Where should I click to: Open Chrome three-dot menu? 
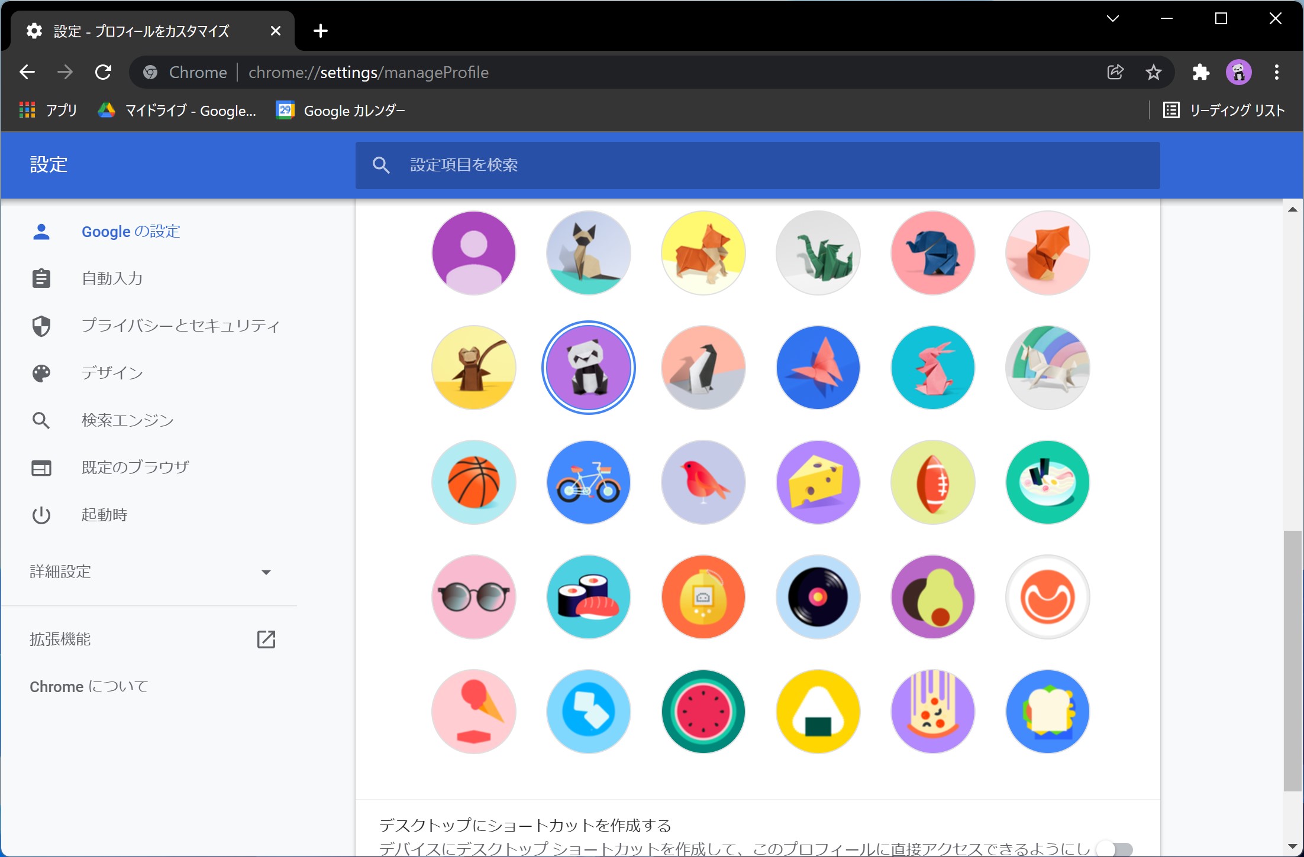pyautogui.click(x=1277, y=72)
